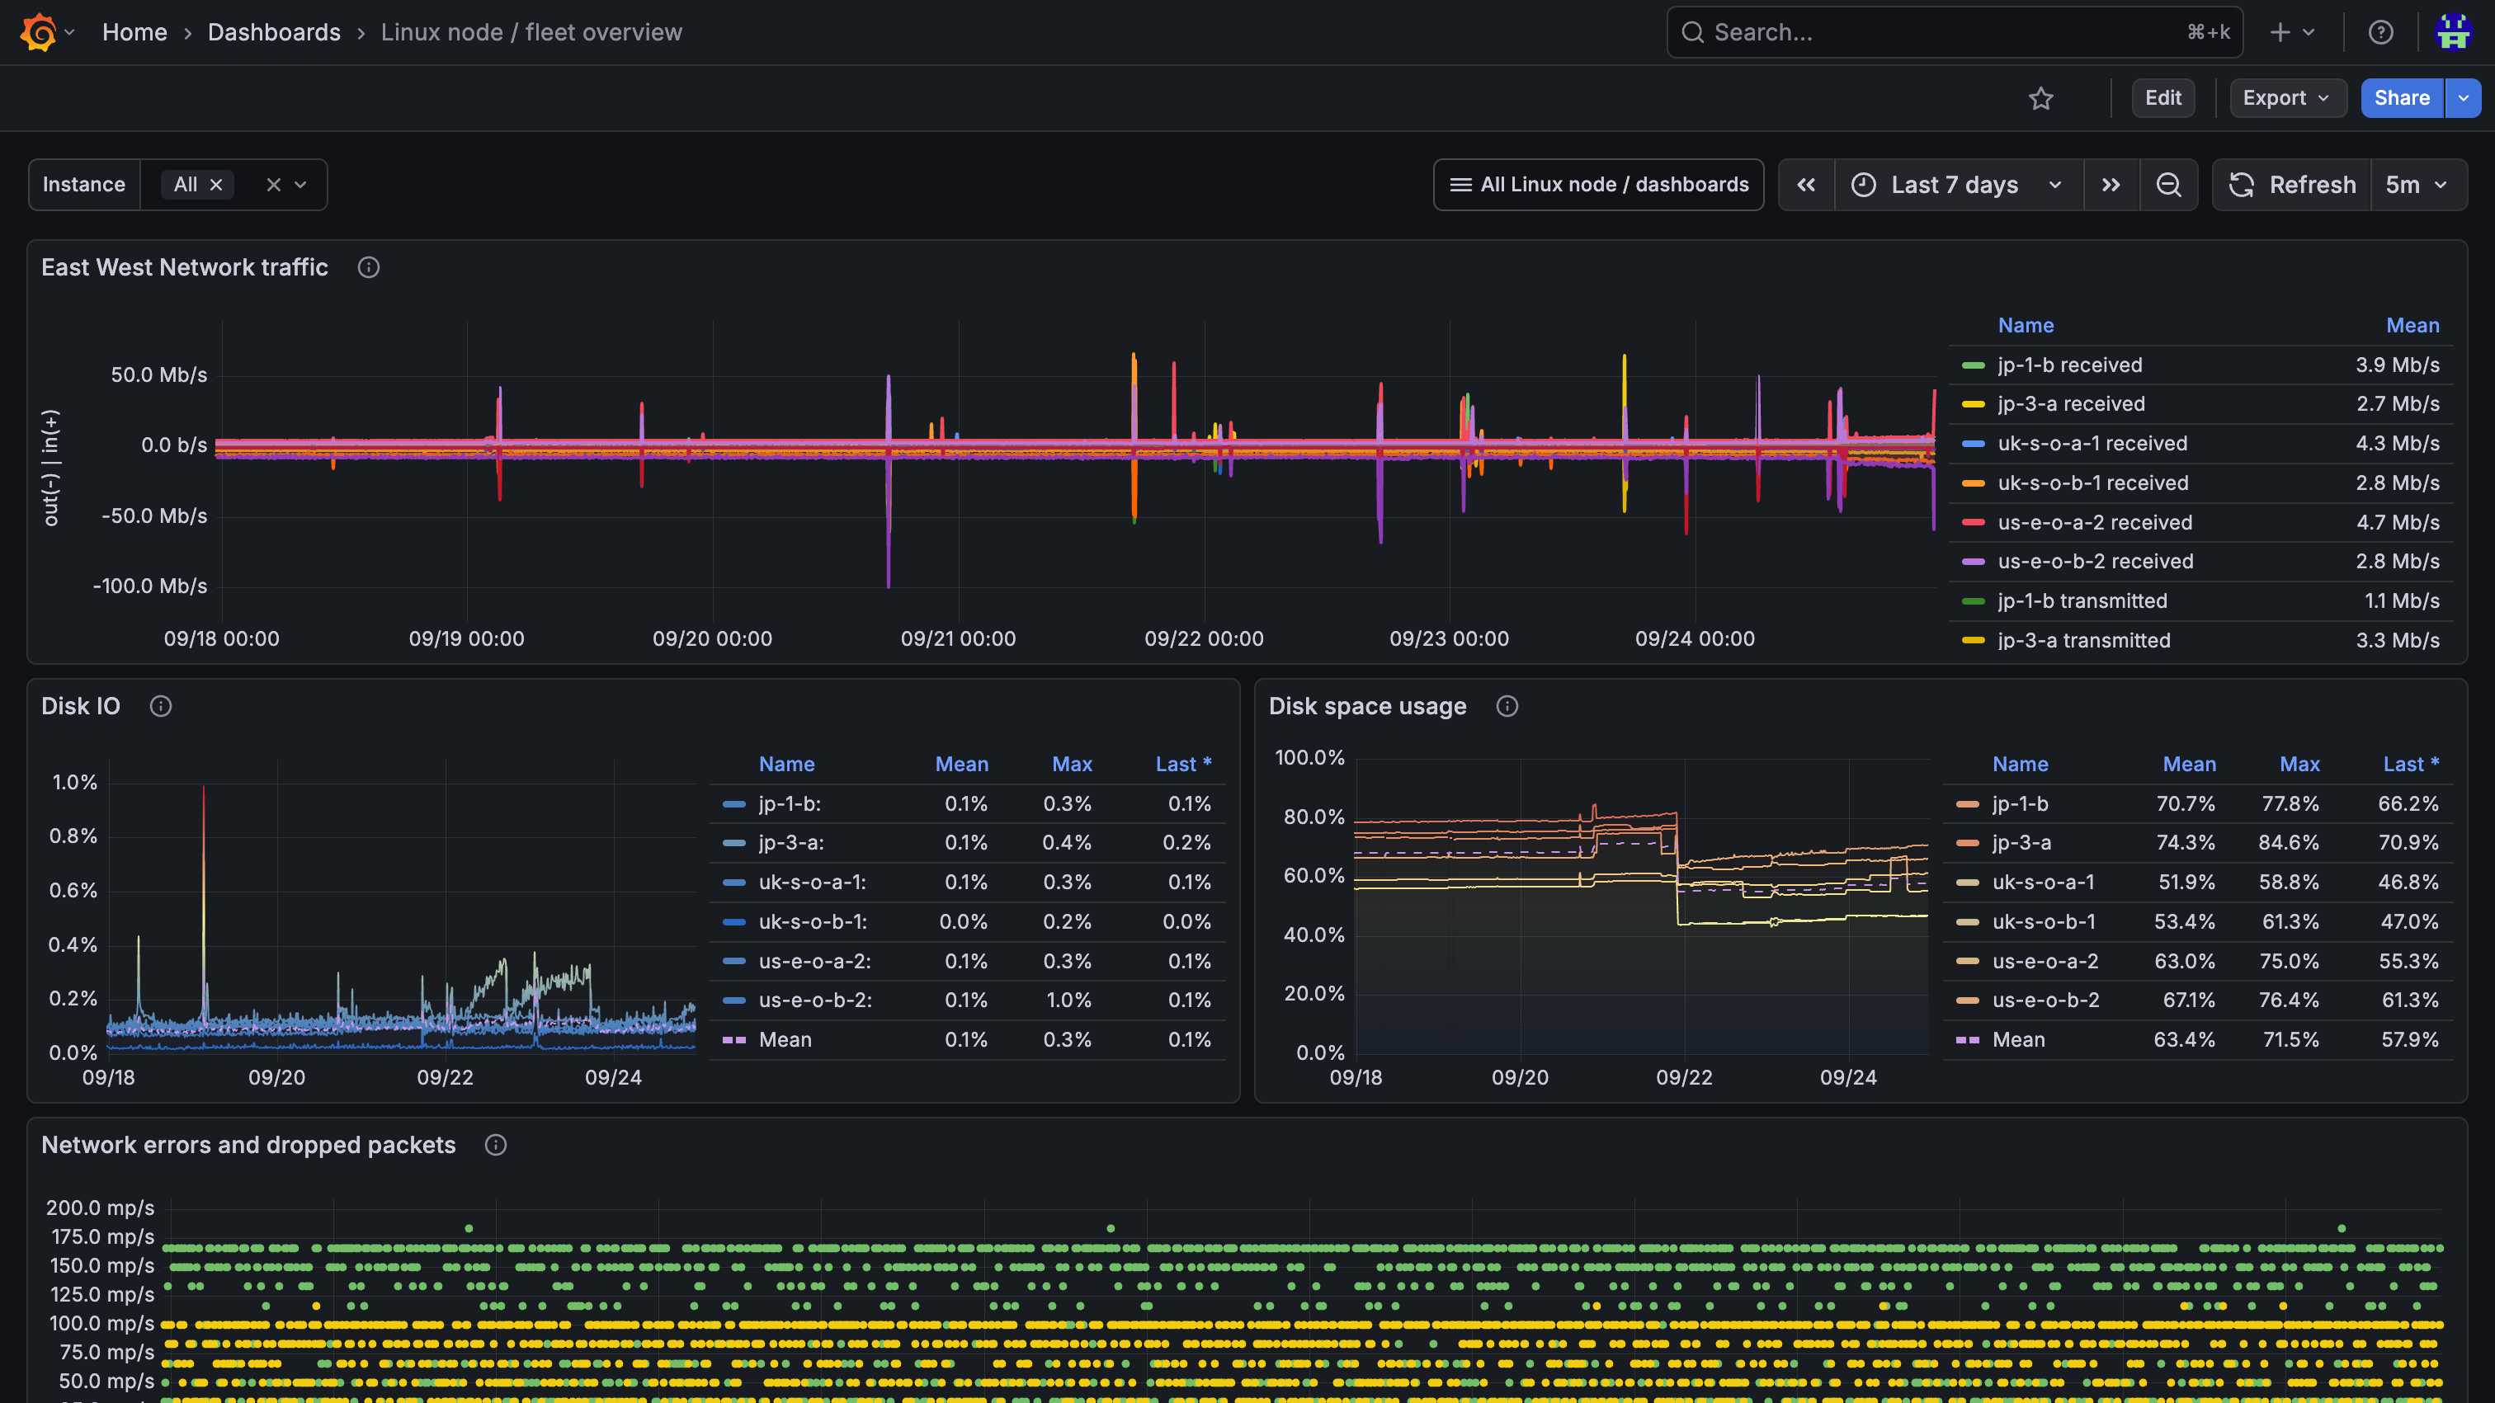
Task: Open color picker for uk-s-o-b-1 received swatch
Action: [x=1973, y=483]
